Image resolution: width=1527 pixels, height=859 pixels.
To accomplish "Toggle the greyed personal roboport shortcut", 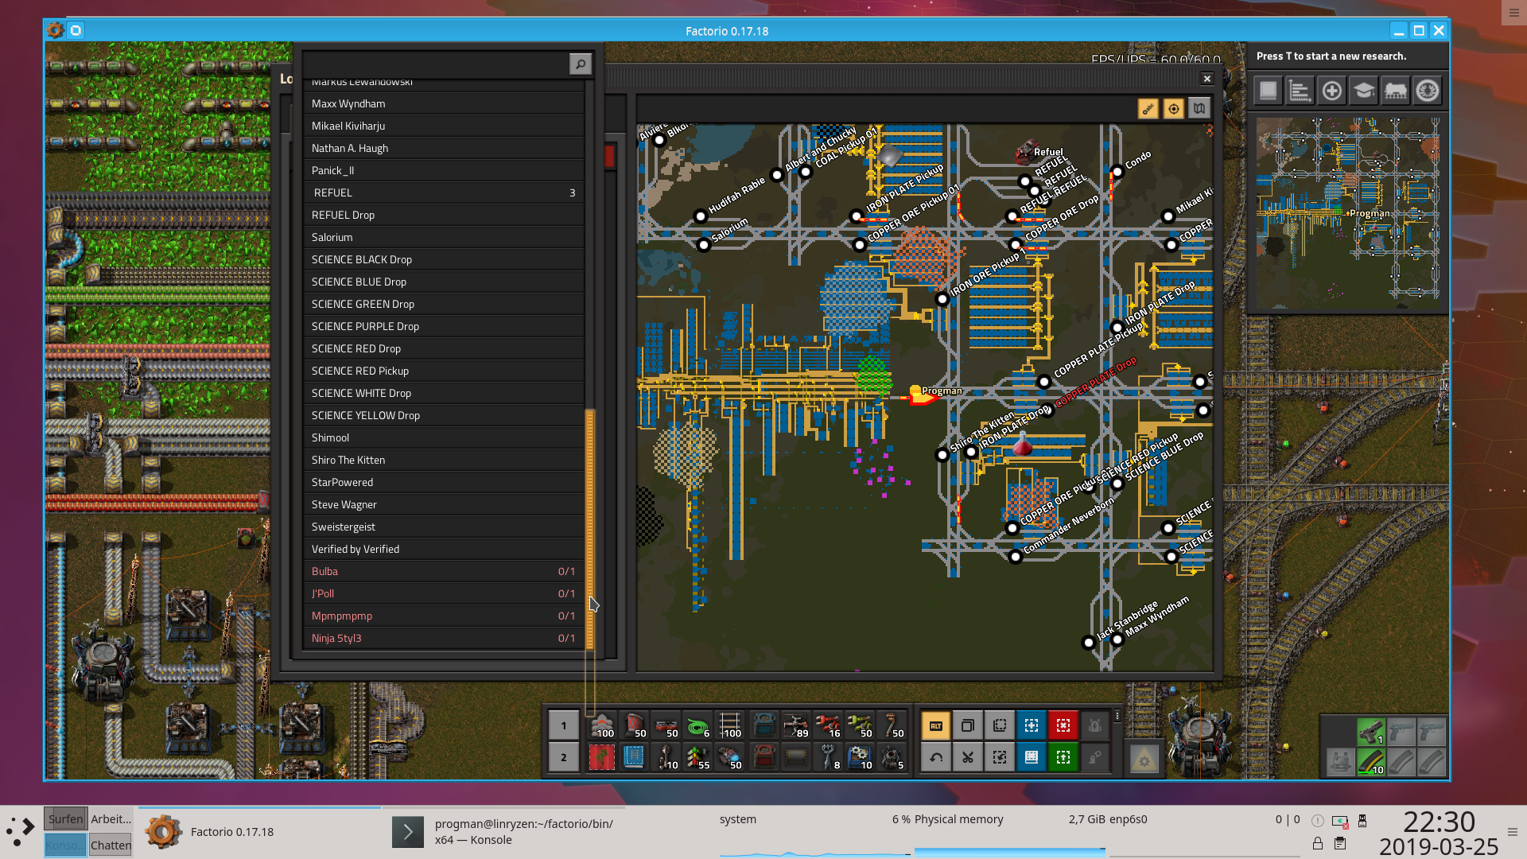I will point(1095,725).
